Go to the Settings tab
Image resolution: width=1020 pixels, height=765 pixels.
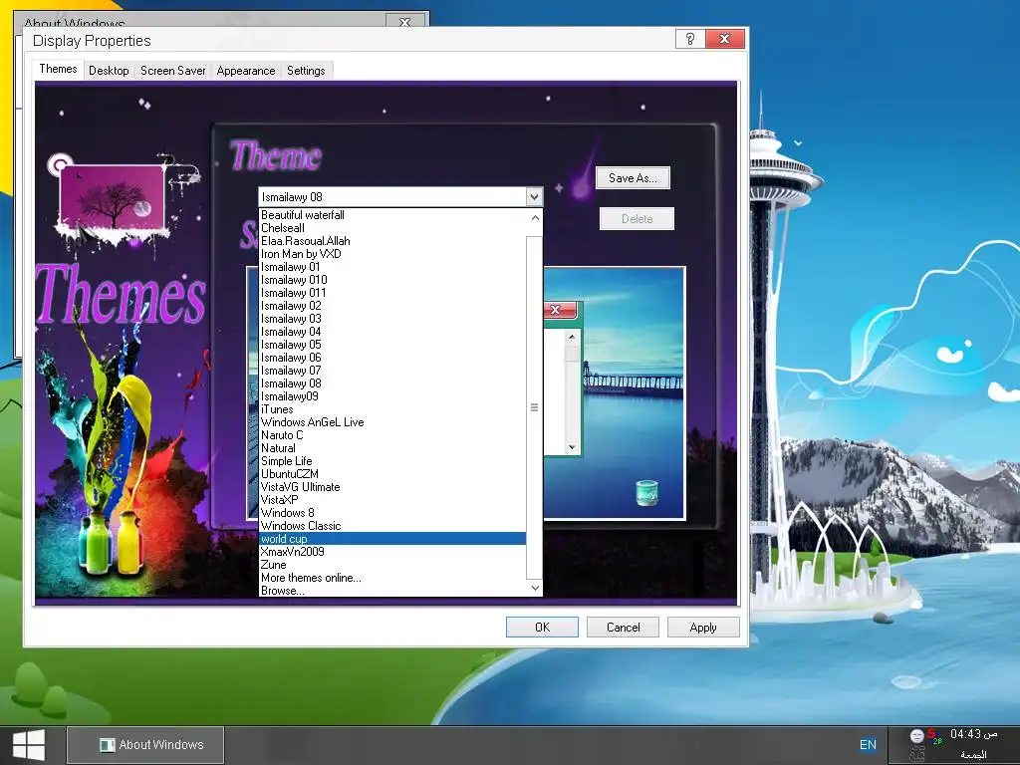[306, 71]
